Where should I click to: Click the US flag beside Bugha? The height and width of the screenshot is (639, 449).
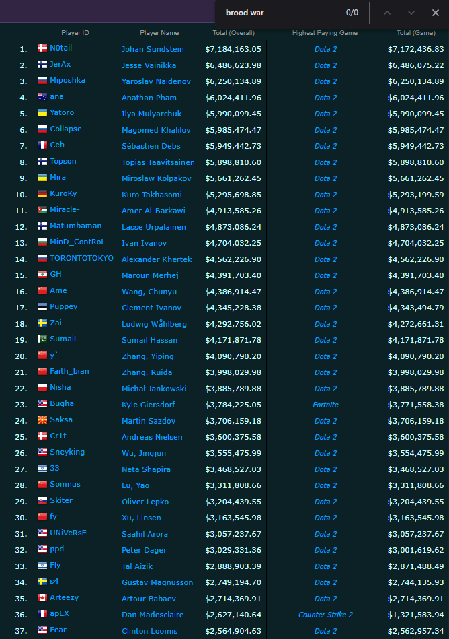(42, 404)
